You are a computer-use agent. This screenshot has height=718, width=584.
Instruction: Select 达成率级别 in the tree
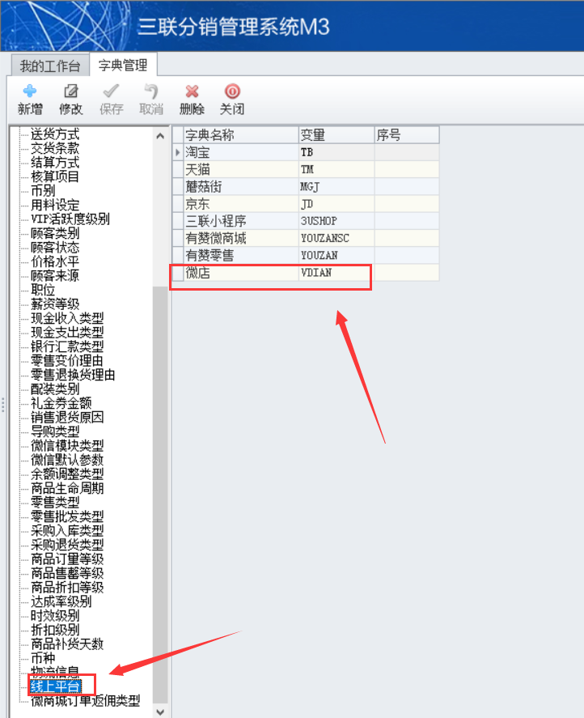[x=61, y=601]
